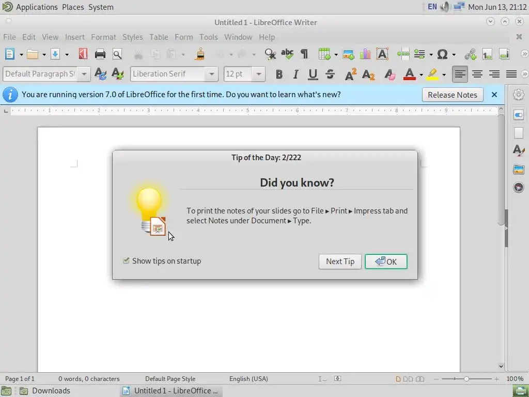Click the Insert Endnote icon
529x397 pixels.
coord(504,54)
